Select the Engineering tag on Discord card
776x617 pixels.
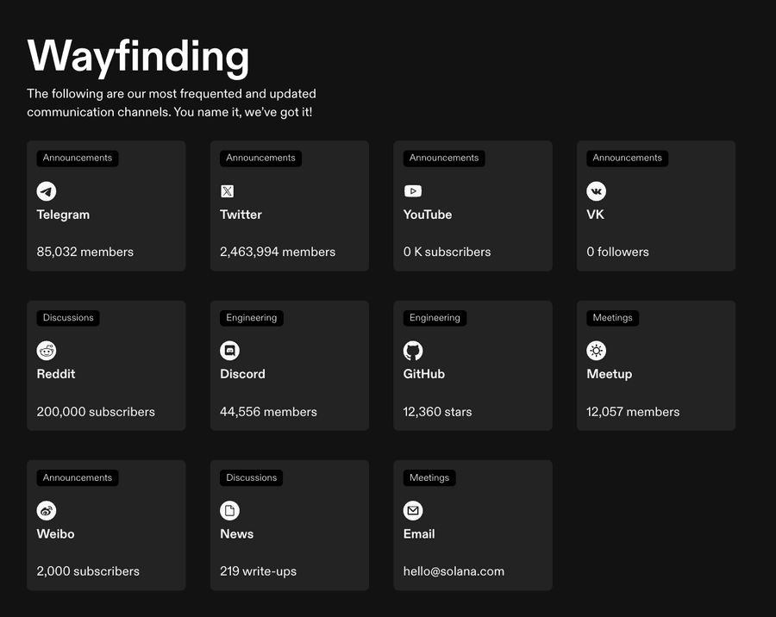[x=252, y=318]
